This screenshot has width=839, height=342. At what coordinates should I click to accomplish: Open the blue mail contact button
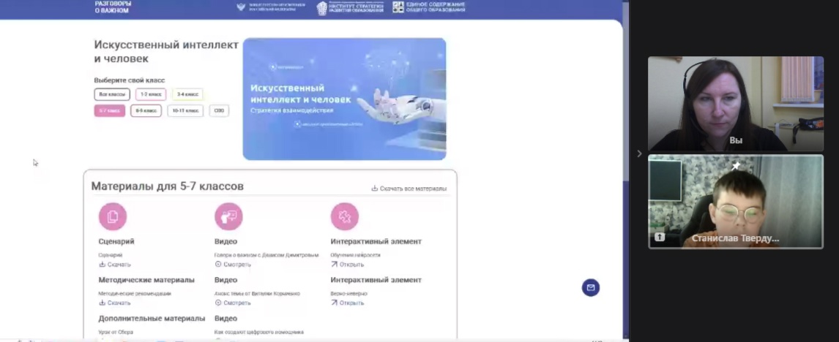pos(591,287)
